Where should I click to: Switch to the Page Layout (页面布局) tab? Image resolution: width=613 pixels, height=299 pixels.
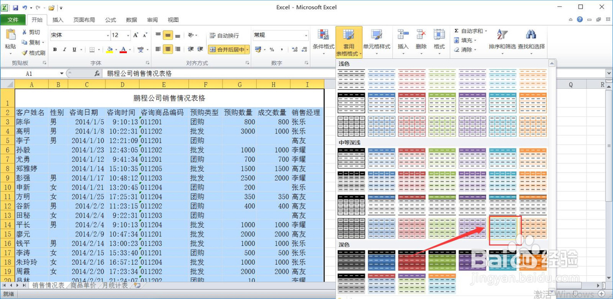[84, 20]
